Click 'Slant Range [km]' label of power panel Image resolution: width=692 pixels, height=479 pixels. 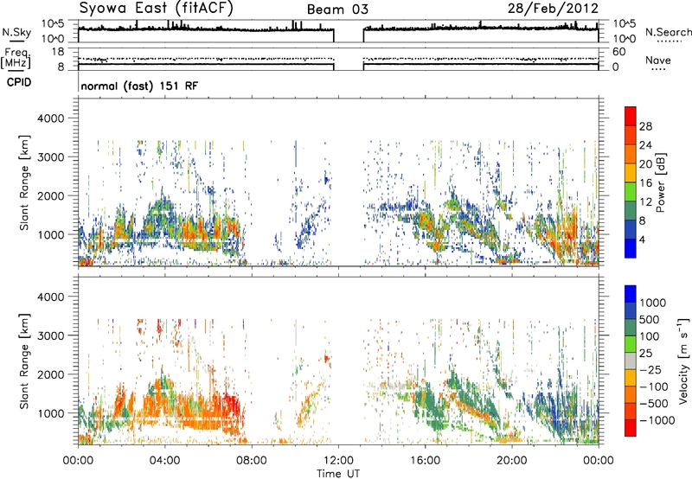[24, 182]
